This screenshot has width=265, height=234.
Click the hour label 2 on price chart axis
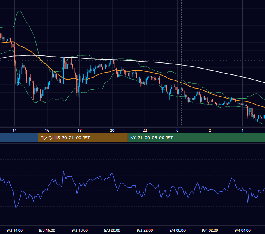point(210,131)
